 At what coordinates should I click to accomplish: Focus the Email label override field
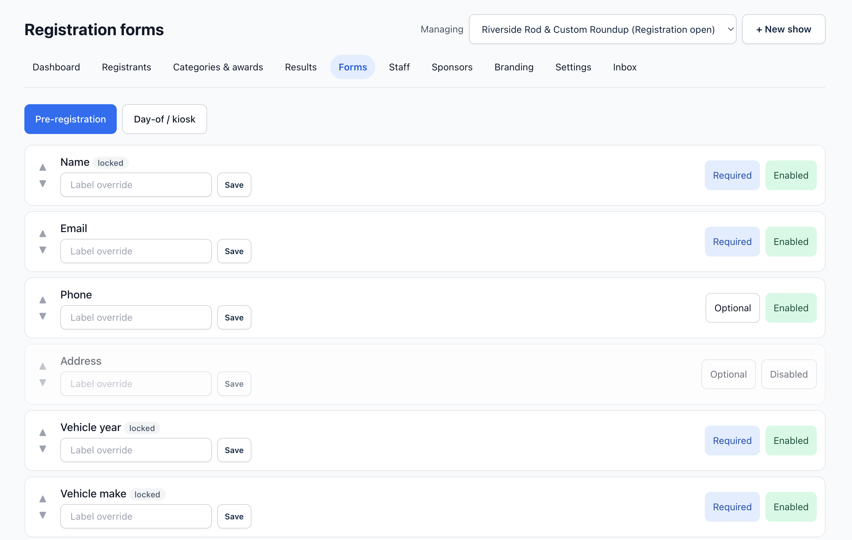[136, 251]
